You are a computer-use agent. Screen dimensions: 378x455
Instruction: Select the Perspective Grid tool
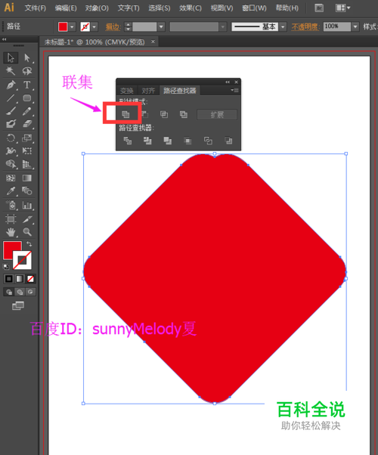[27, 165]
